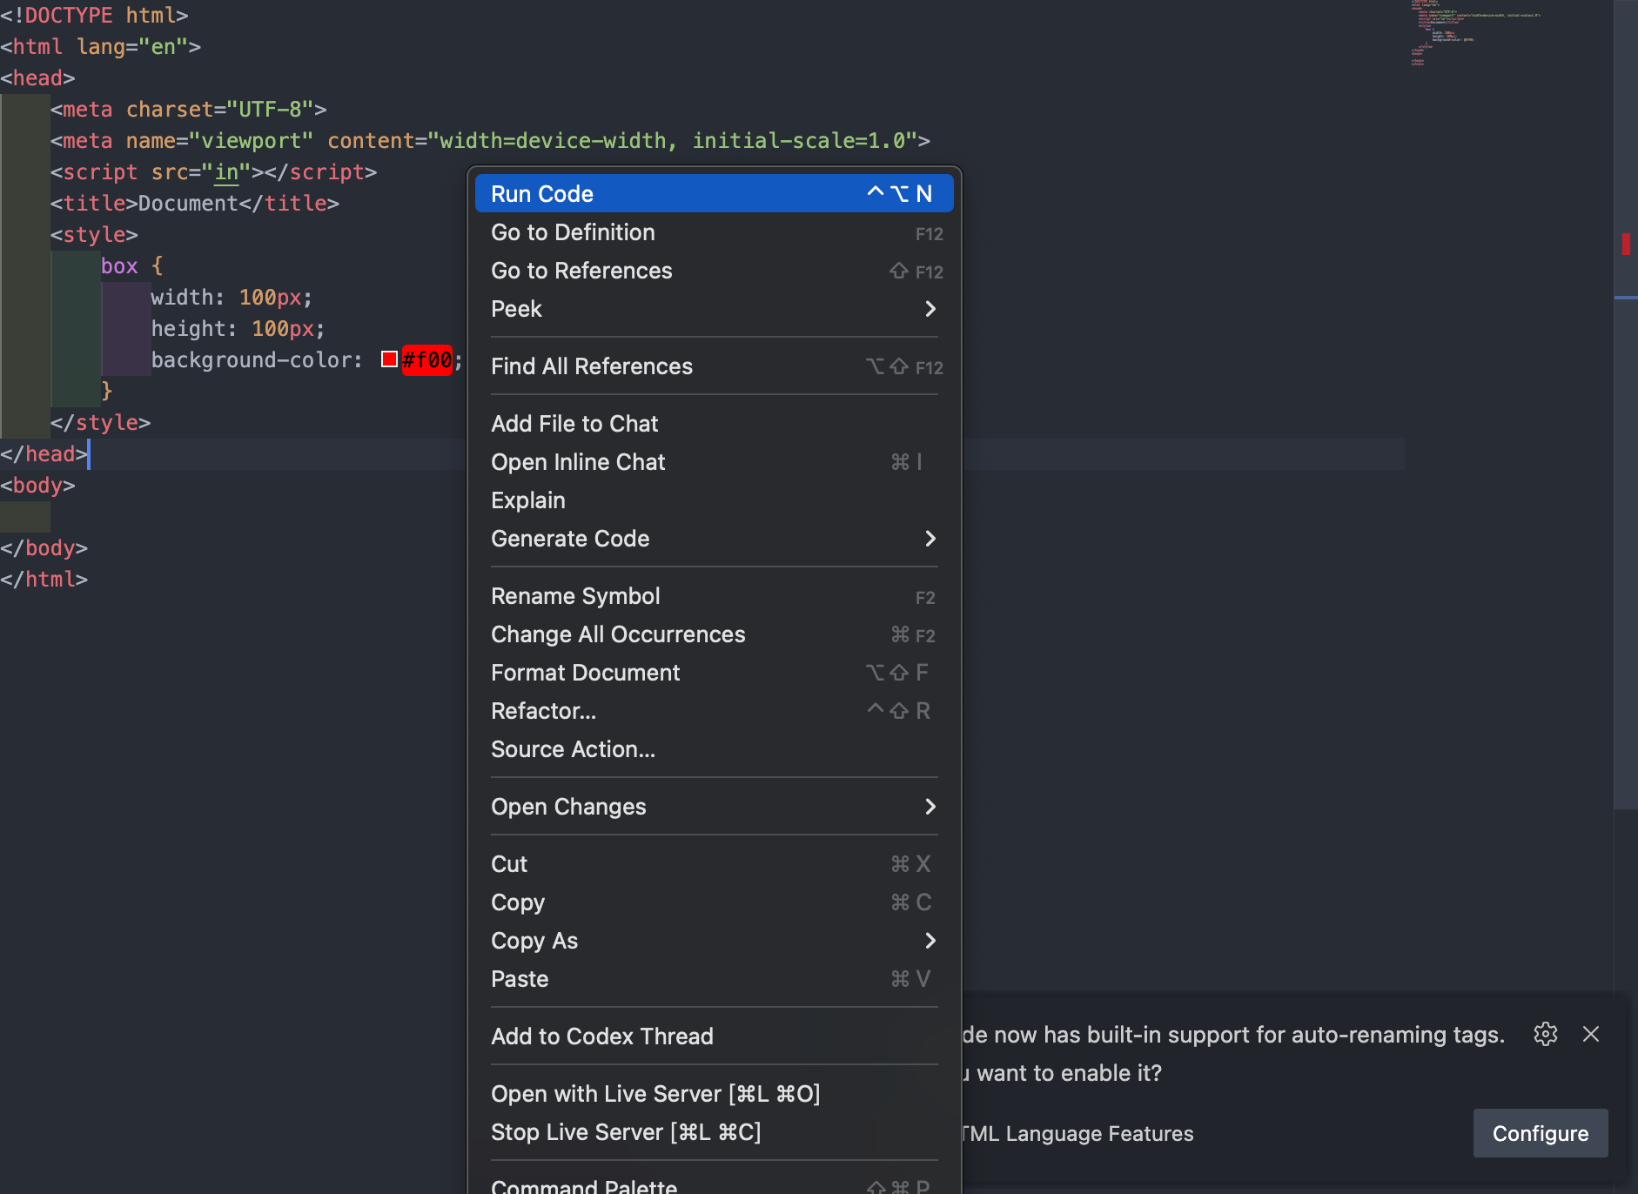This screenshot has width=1638, height=1194.
Task: Choose Format Document
Action: coord(714,673)
